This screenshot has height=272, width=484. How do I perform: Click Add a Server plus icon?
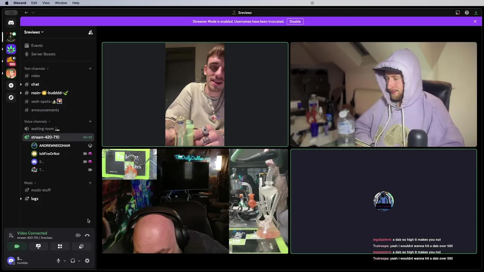coord(11,85)
